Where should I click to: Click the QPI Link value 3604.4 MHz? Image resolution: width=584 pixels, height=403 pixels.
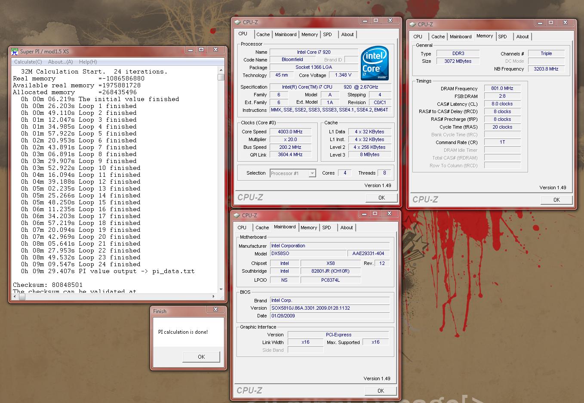[290, 154]
